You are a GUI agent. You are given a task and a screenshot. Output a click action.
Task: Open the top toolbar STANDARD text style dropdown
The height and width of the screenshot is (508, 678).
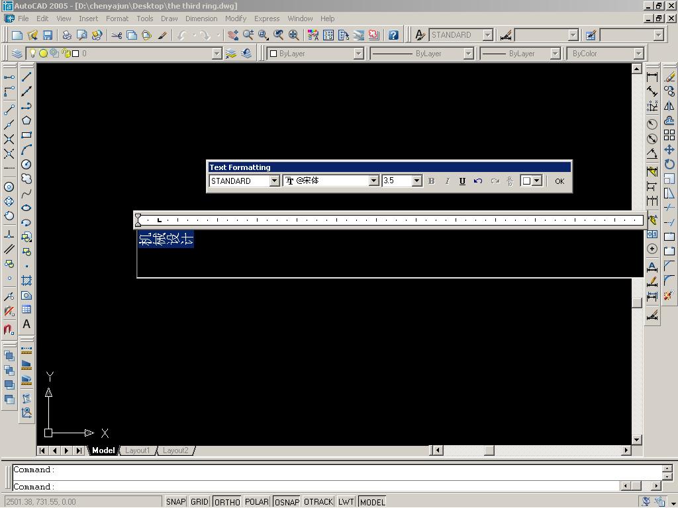(488, 35)
